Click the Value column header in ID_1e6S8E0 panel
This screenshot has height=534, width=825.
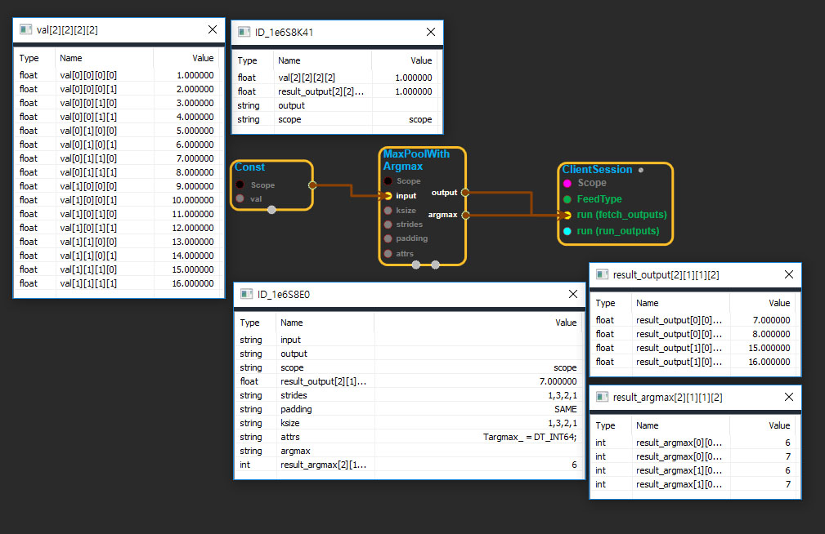[566, 323]
